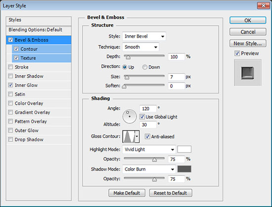This screenshot has width=272, height=207.
Task: Click the Depth slider handle
Action: [x=128, y=57]
